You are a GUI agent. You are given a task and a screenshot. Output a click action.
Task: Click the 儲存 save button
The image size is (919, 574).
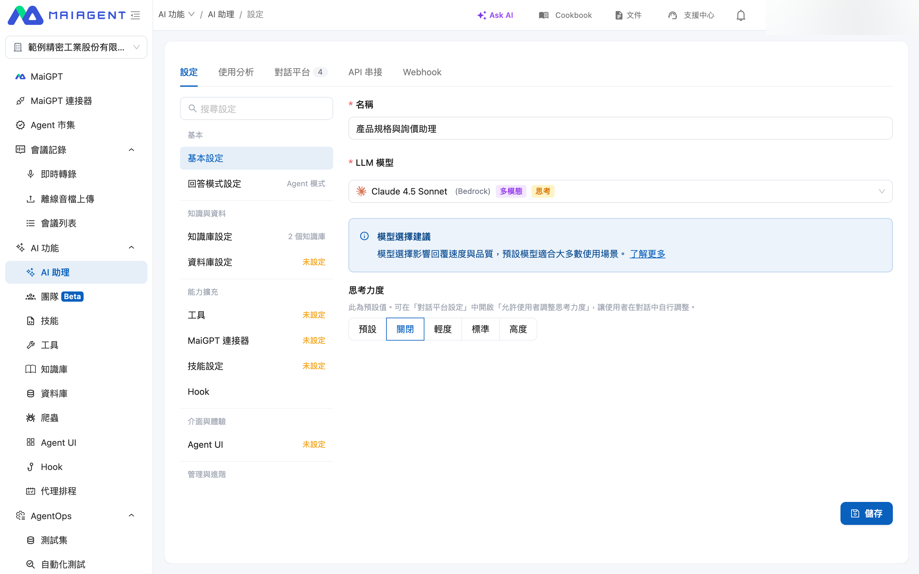tap(866, 513)
